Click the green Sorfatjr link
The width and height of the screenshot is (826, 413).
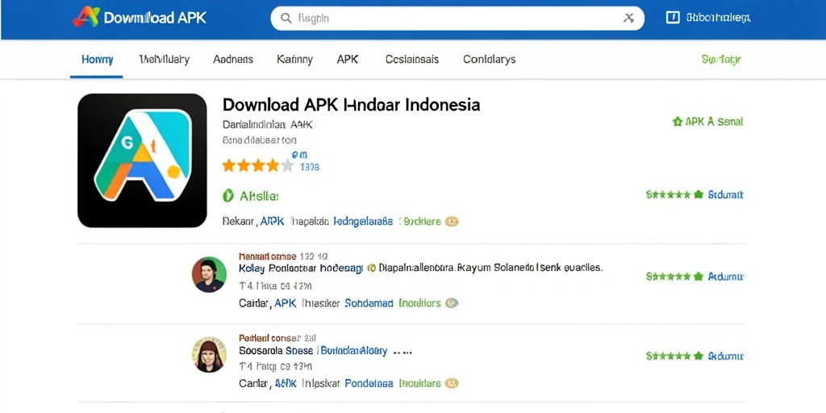[721, 60]
